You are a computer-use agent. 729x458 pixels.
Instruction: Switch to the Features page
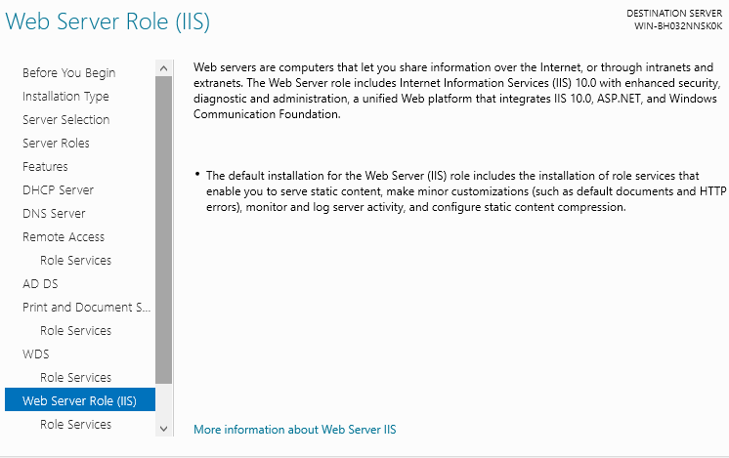[45, 167]
